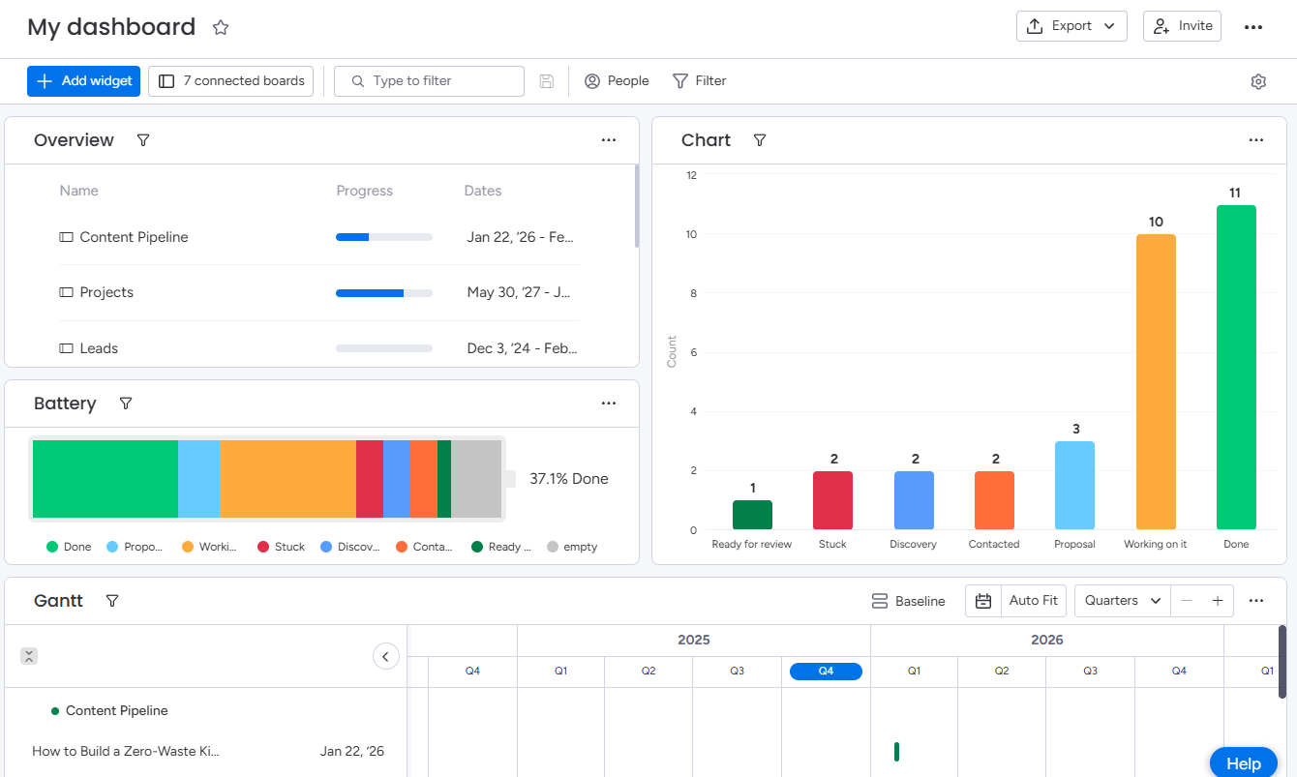Focus the Type to filter search field

click(x=429, y=81)
